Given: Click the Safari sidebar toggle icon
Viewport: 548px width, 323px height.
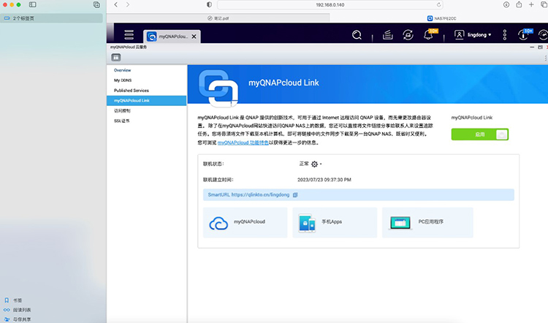Looking at the screenshot, I should point(33,4).
